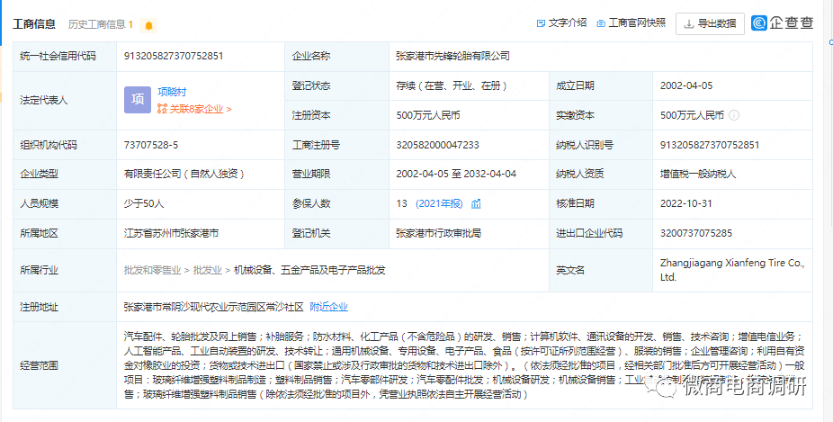Image resolution: width=833 pixels, height=422 pixels.
Task: Click the 企查查 logo
Action: (783, 22)
